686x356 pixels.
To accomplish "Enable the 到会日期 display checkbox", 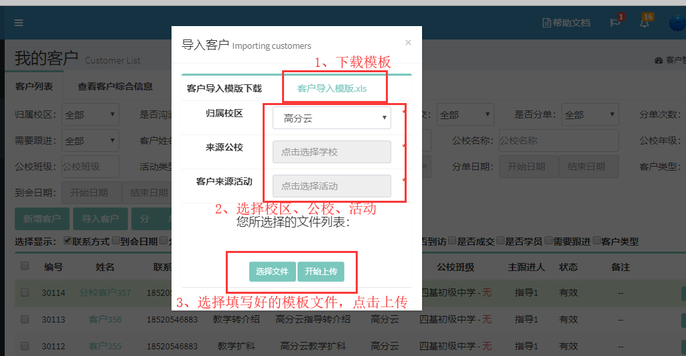I will point(116,241).
